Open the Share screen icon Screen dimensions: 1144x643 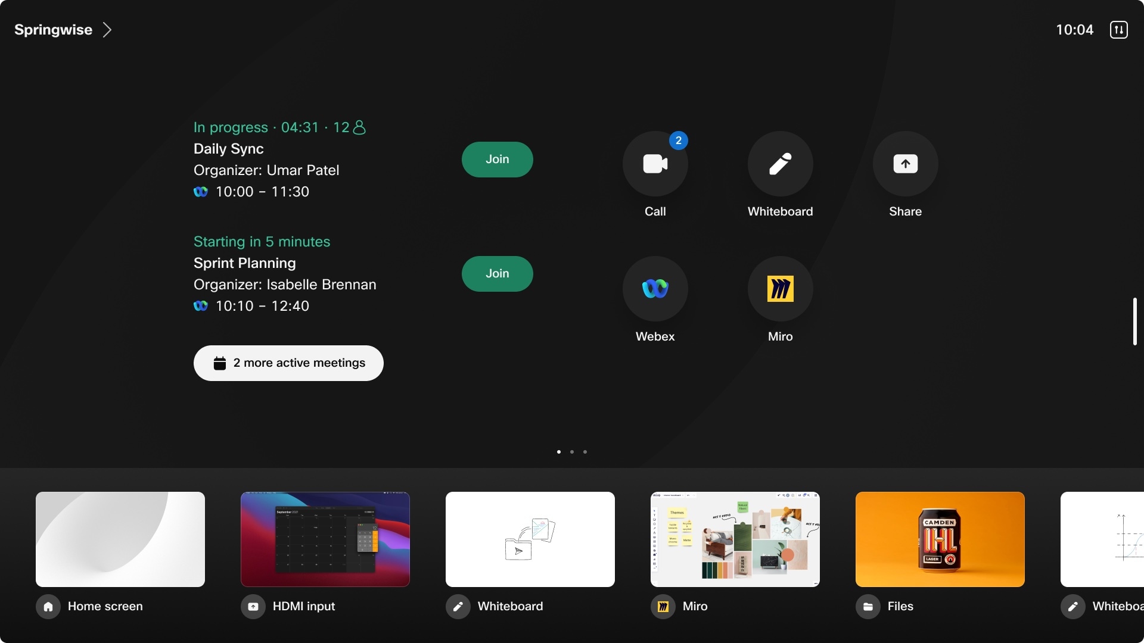905,164
